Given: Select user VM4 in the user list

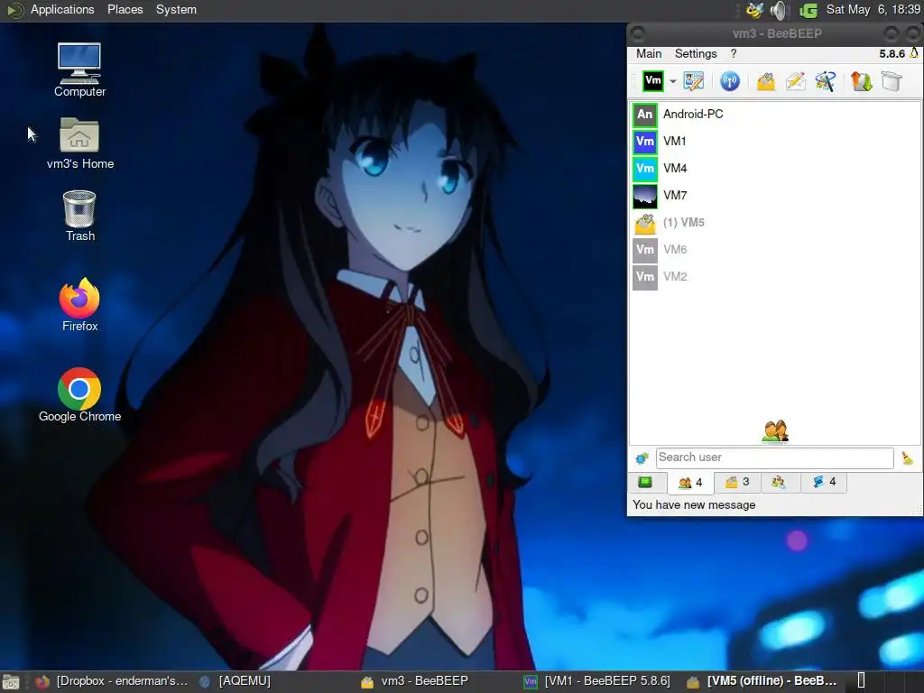Looking at the screenshot, I should (774, 169).
